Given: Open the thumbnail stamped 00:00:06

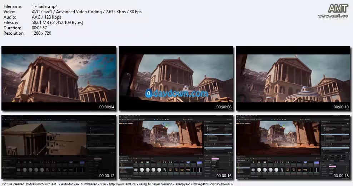Looking at the screenshot, I should point(176,78).
